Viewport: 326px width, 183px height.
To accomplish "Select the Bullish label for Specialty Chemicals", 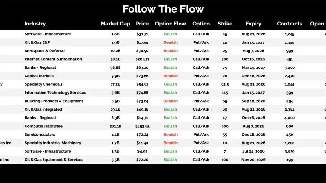I will click(171, 84).
